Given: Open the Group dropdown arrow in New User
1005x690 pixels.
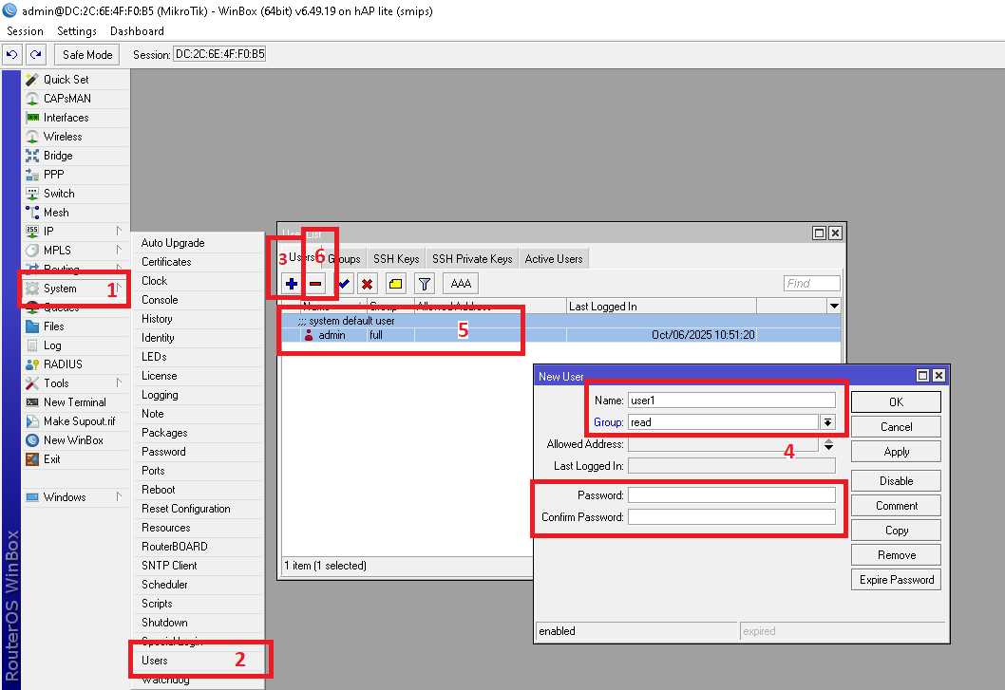Looking at the screenshot, I should pyautogui.click(x=827, y=422).
